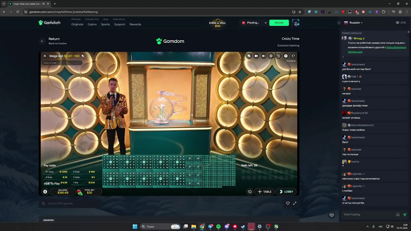Click the total bet chips icon
The image size is (411, 231).
[x=79, y=192]
